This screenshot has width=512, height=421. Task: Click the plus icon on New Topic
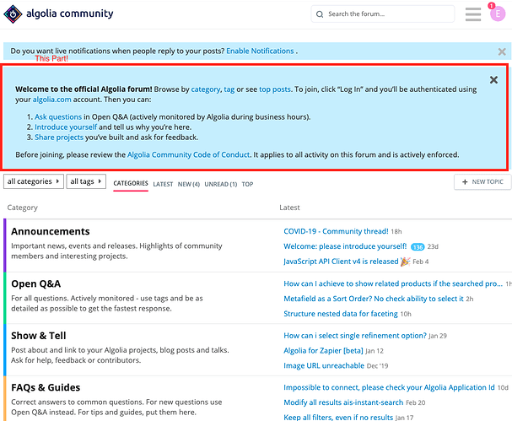(x=465, y=182)
